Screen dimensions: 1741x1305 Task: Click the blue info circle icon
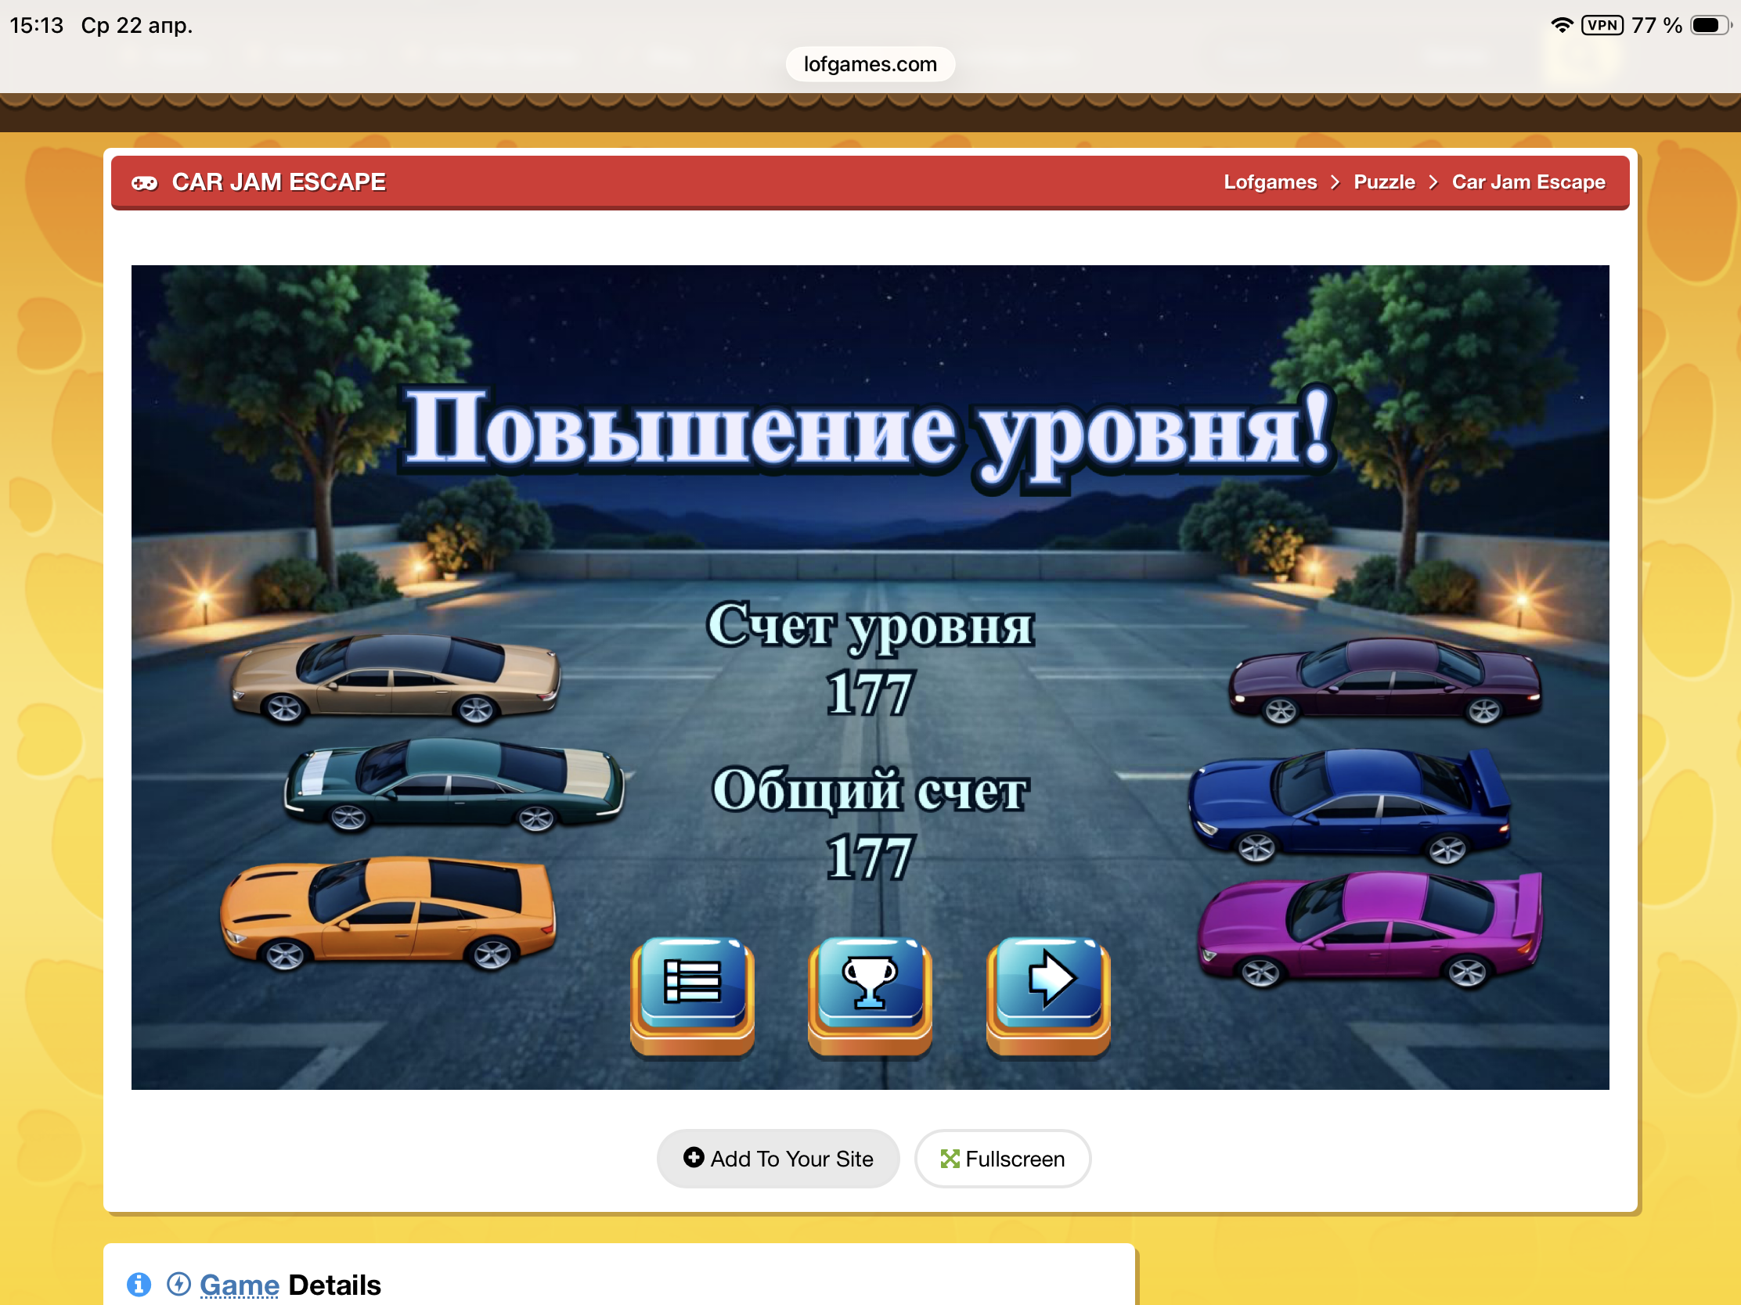point(139,1284)
